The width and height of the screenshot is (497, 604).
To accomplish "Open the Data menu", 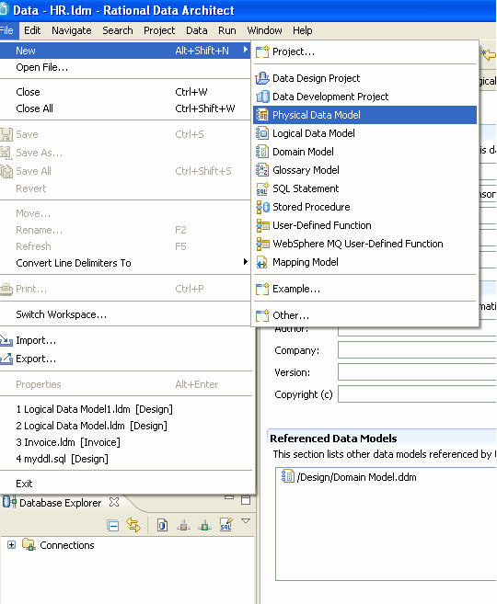I will pyautogui.click(x=197, y=30).
